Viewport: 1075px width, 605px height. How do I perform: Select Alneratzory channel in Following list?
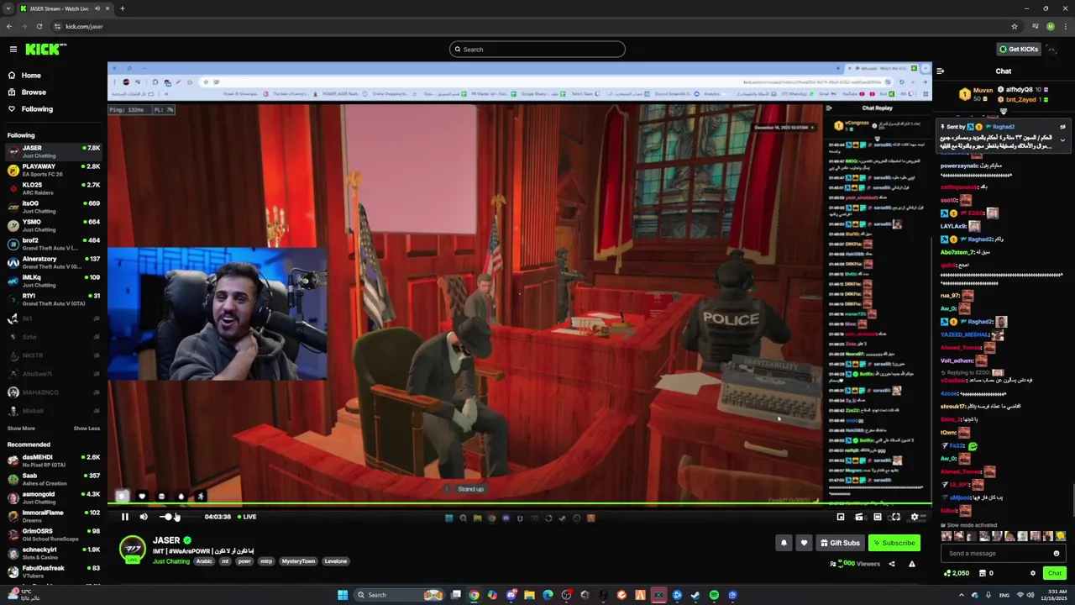[x=54, y=262]
